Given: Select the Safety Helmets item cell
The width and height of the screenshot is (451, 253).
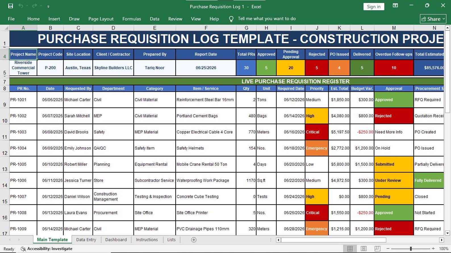Looking at the screenshot, I should (206, 148).
